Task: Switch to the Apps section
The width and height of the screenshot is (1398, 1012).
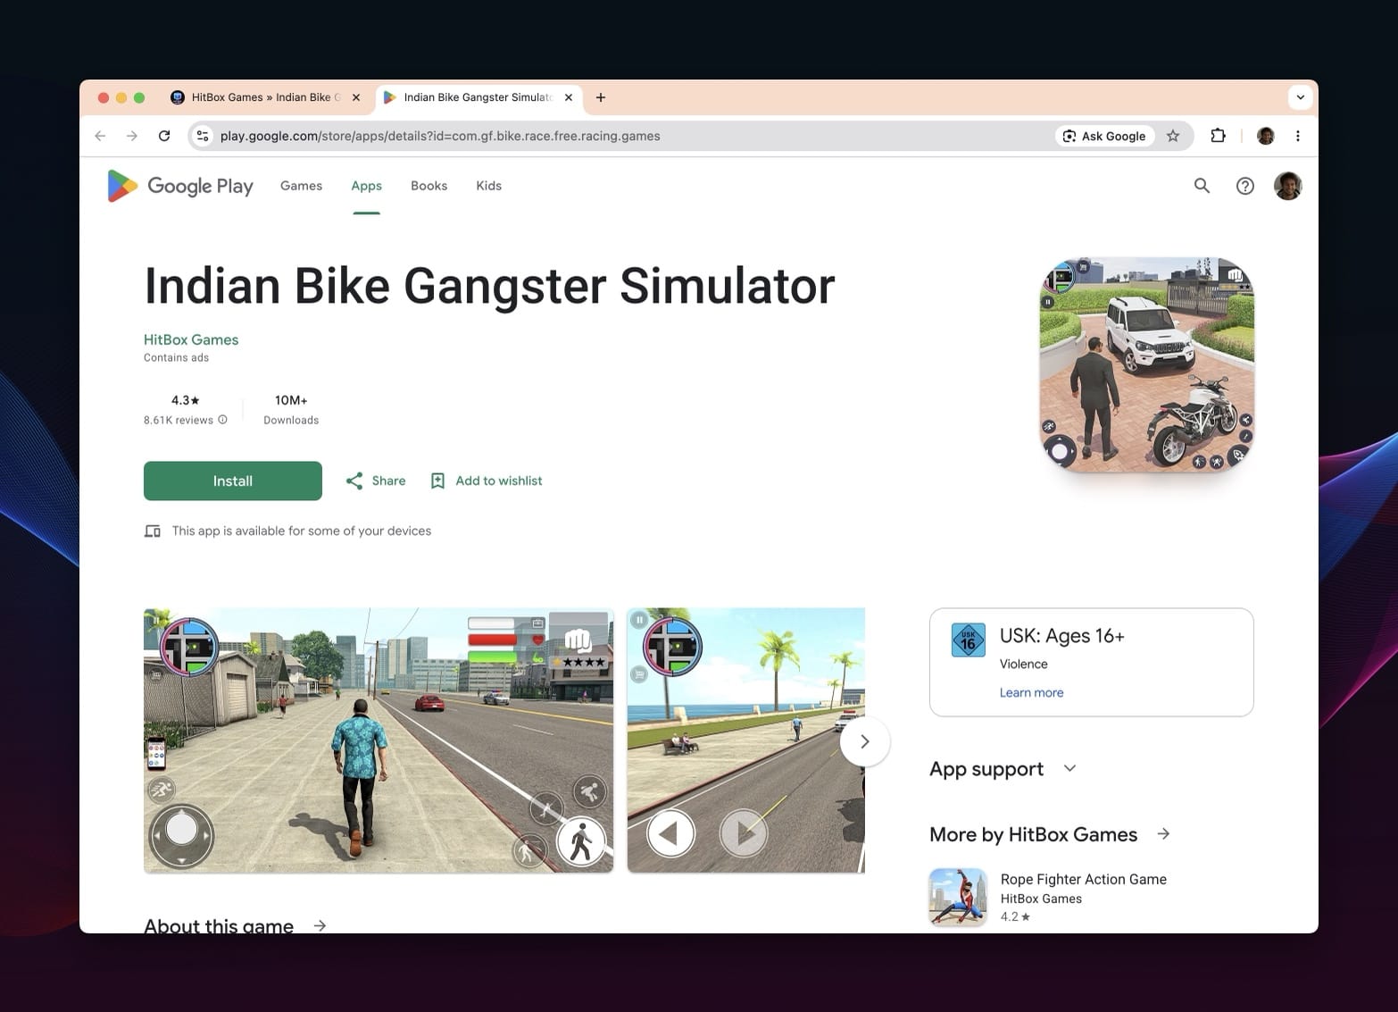Action: tap(366, 186)
